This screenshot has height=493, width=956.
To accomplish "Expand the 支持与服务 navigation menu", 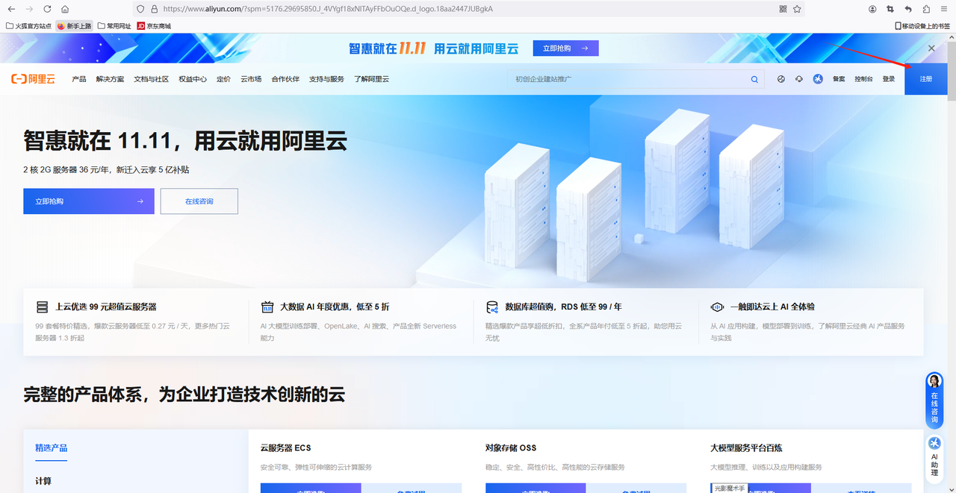I will coord(326,79).
